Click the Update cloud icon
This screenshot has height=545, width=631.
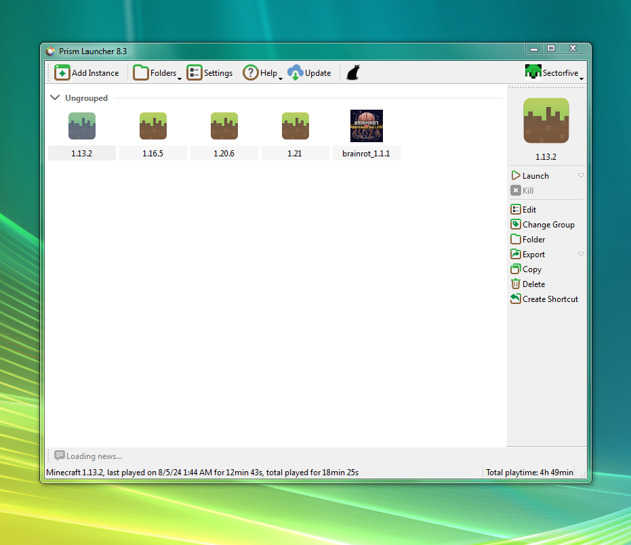click(295, 73)
